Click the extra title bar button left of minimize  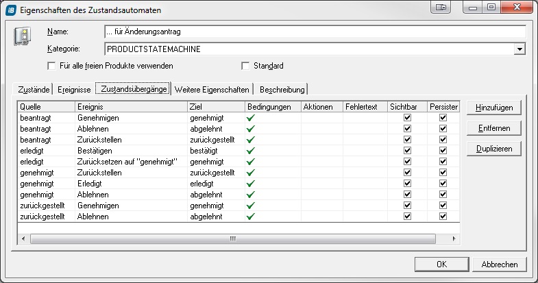pyautogui.click(x=441, y=8)
